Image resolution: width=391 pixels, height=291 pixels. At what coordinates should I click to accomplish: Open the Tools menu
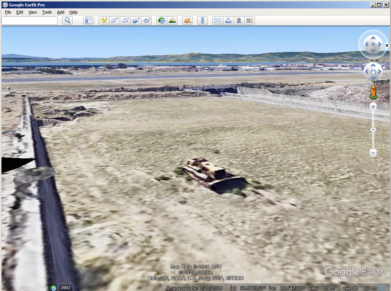[x=47, y=12]
